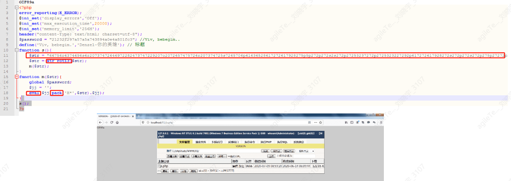Click the Firefox forward arrow
511x181 pixels.
point(106,122)
